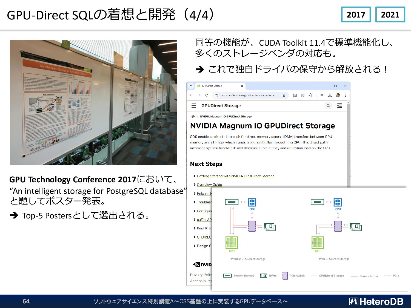Open the LINE extension icon
Screen dimensions: 411x308
295,95
